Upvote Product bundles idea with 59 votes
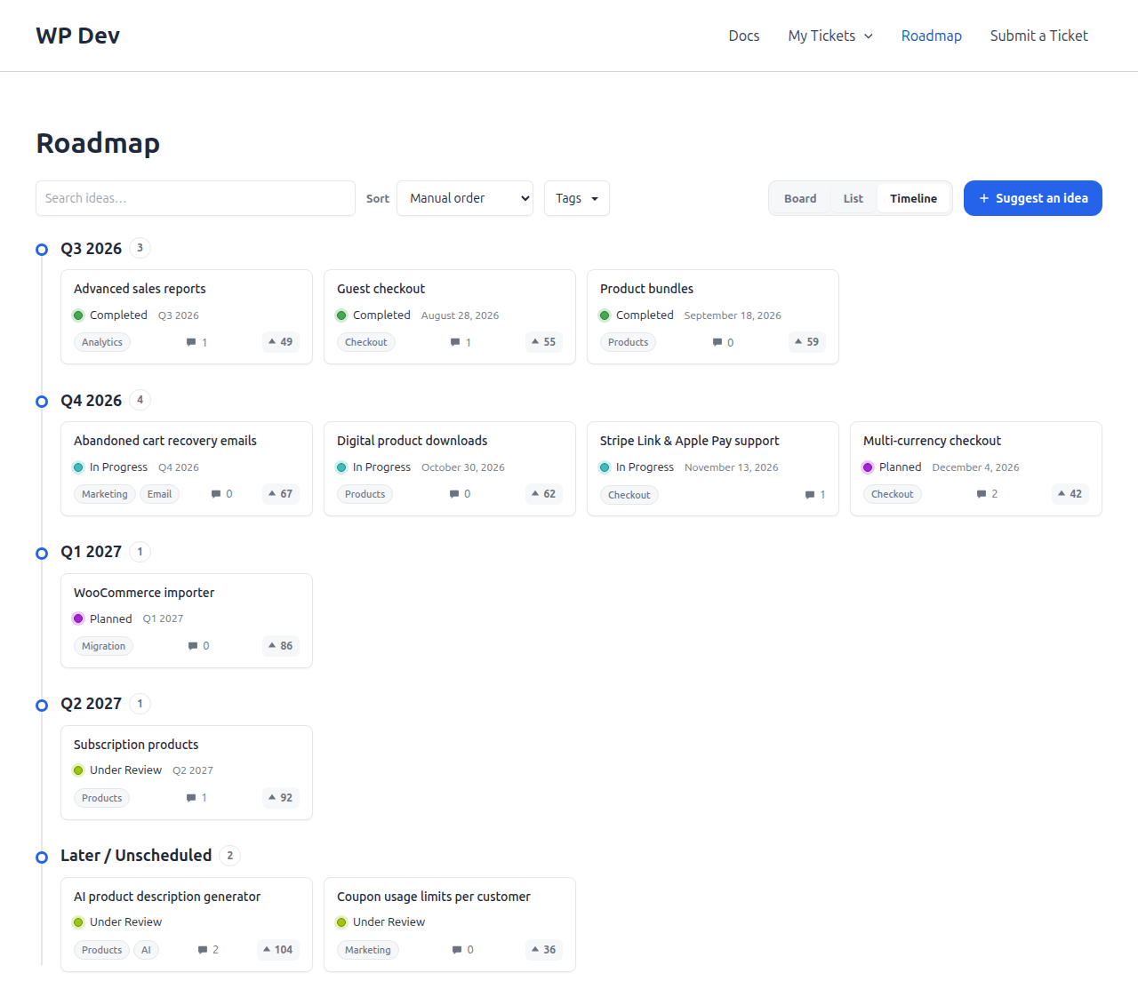 click(807, 342)
